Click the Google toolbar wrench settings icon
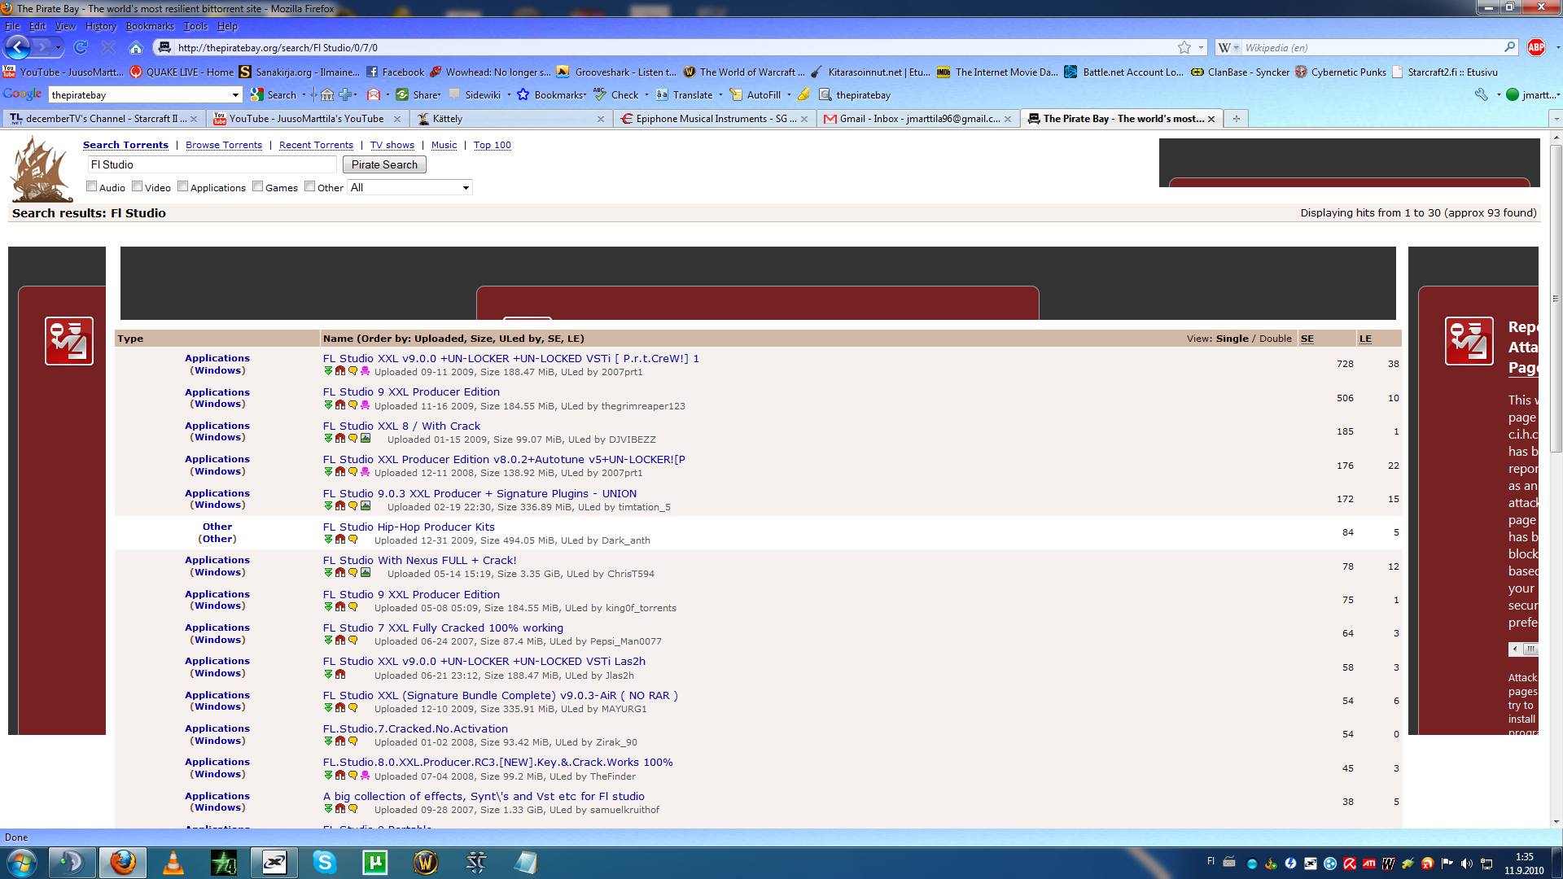This screenshot has height=879, width=1563. pos(1481,94)
